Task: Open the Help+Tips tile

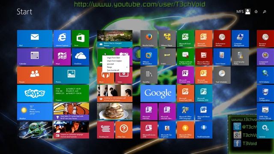Action: (x=124, y=130)
